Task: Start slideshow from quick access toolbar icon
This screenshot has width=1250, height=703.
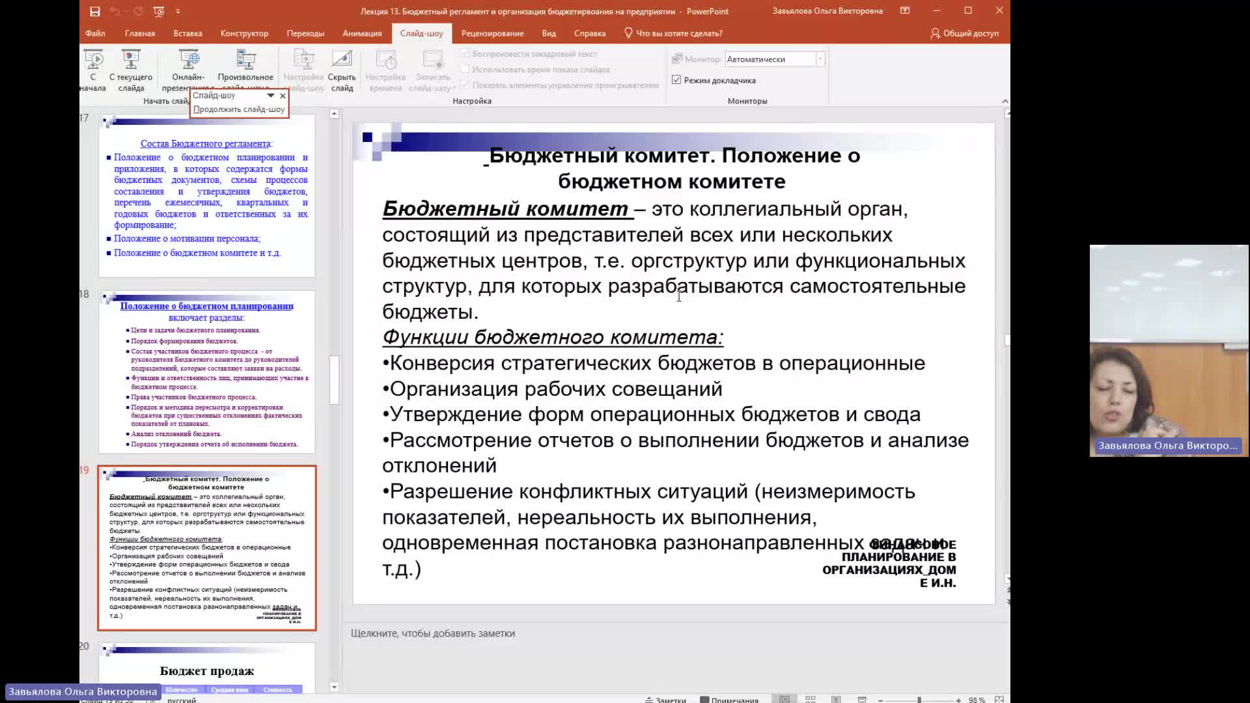Action: [158, 11]
